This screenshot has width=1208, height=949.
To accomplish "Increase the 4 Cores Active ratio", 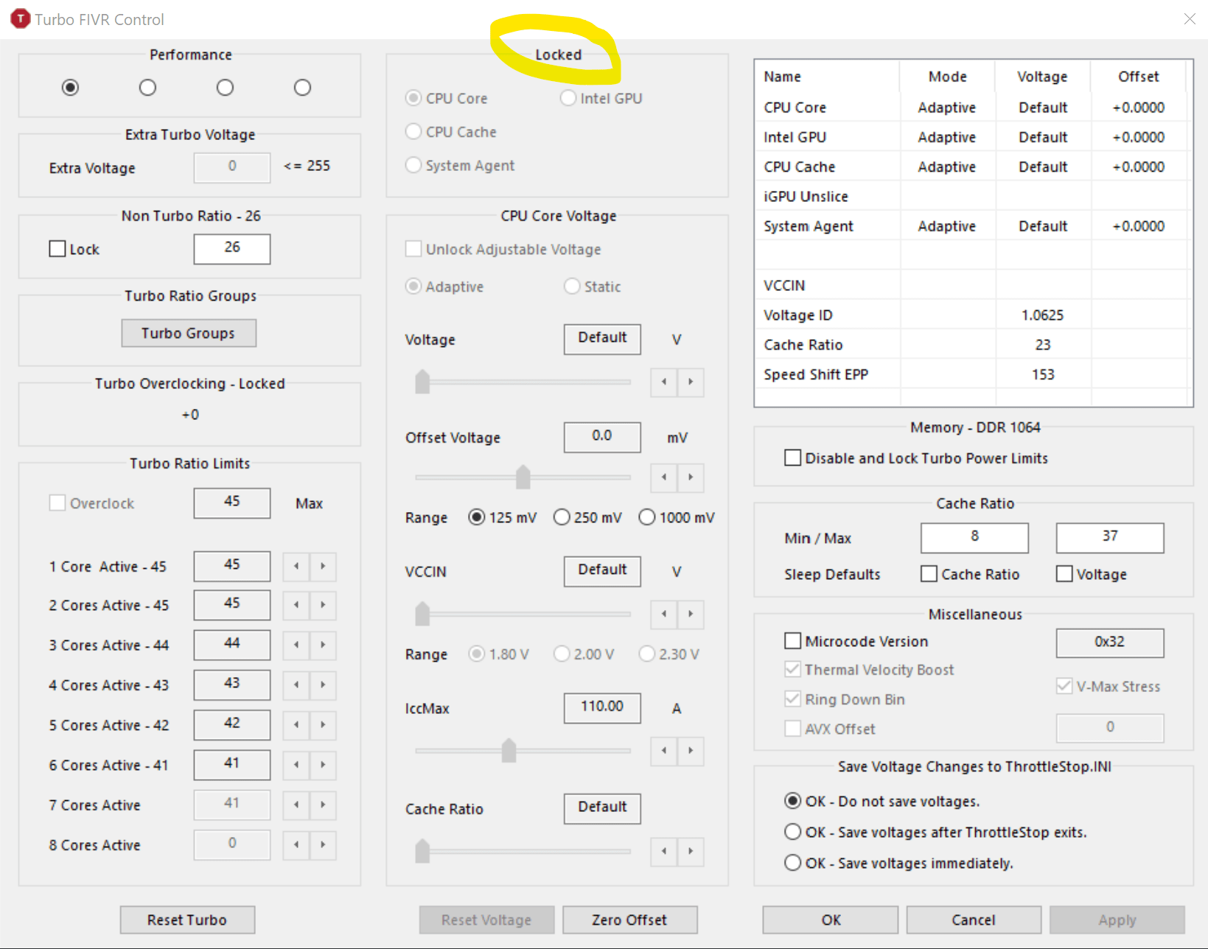I will pyautogui.click(x=323, y=684).
